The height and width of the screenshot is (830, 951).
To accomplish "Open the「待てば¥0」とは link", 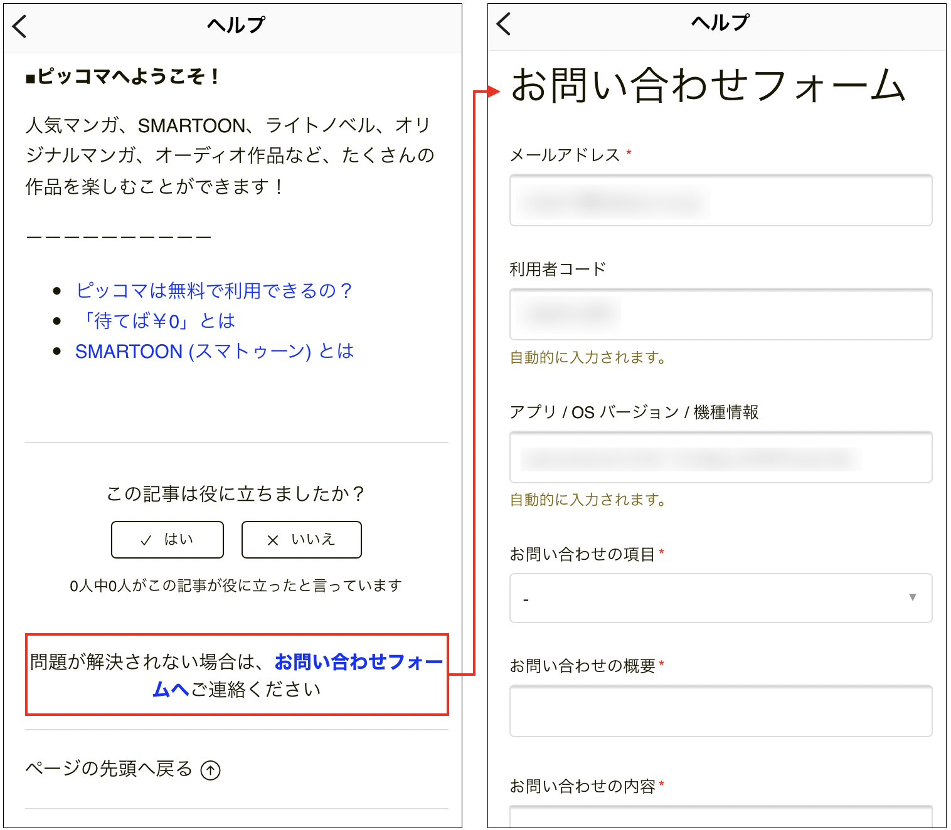I will pyautogui.click(x=156, y=321).
